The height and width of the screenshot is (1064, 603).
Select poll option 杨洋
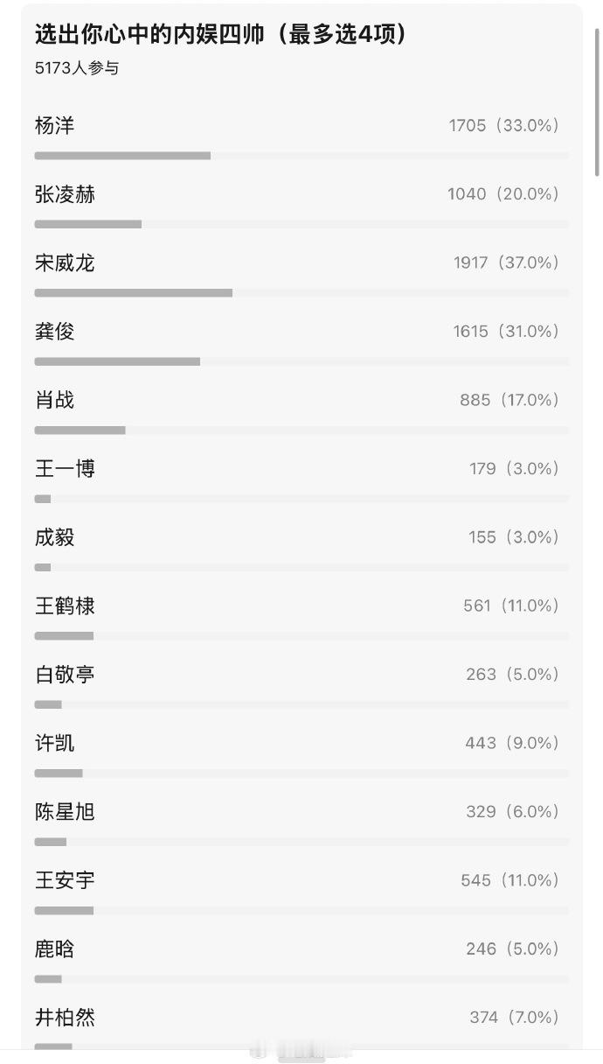tap(301, 136)
